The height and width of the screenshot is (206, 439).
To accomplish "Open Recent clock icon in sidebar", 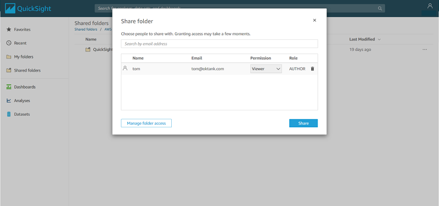I will 9,43.
